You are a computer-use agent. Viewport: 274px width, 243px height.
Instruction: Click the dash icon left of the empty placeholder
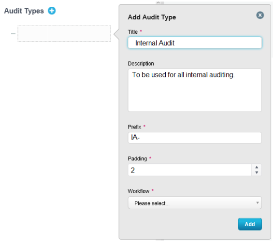coord(13,33)
